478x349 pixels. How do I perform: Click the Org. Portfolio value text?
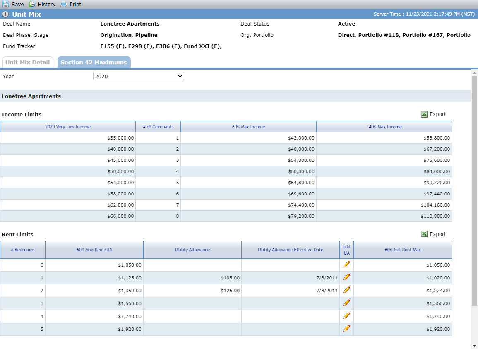(404, 35)
